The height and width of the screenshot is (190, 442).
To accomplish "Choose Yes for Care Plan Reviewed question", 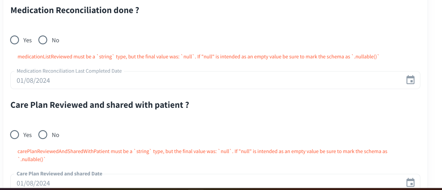I will [15, 135].
